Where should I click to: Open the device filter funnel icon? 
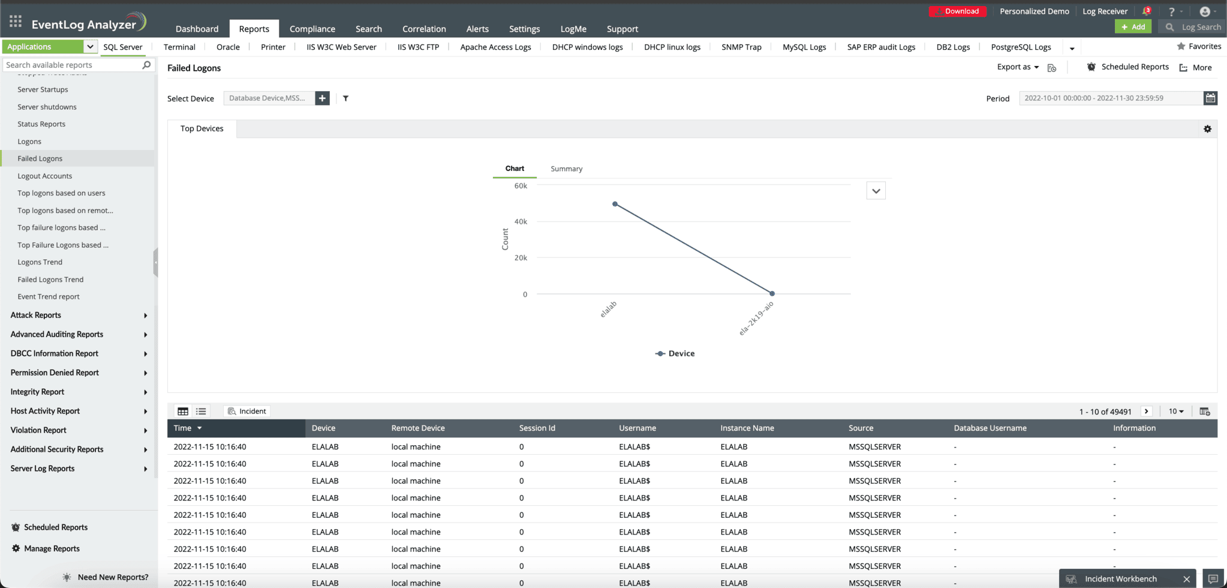click(x=345, y=98)
